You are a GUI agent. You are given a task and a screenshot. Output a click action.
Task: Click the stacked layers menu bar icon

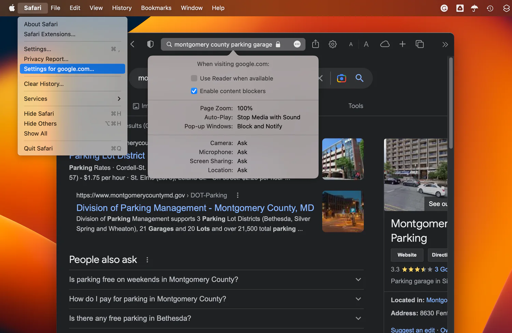coord(507,8)
